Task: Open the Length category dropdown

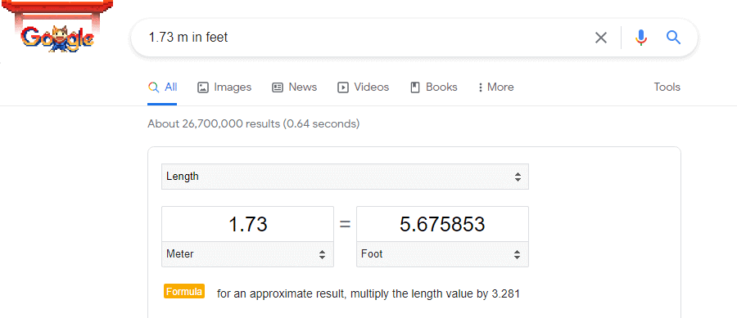Action: tap(345, 177)
